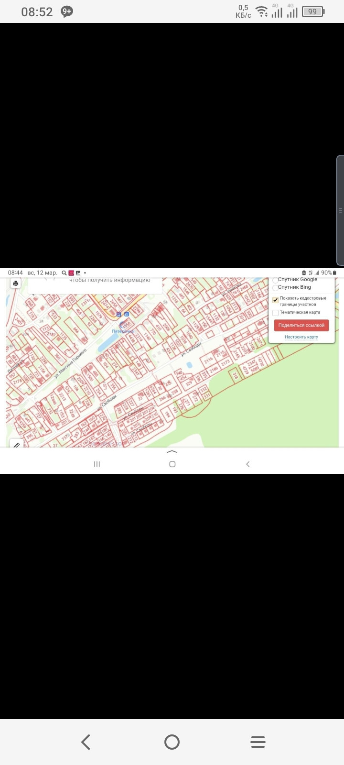Tap the Android back button
The width and height of the screenshot is (344, 765).
86,742
